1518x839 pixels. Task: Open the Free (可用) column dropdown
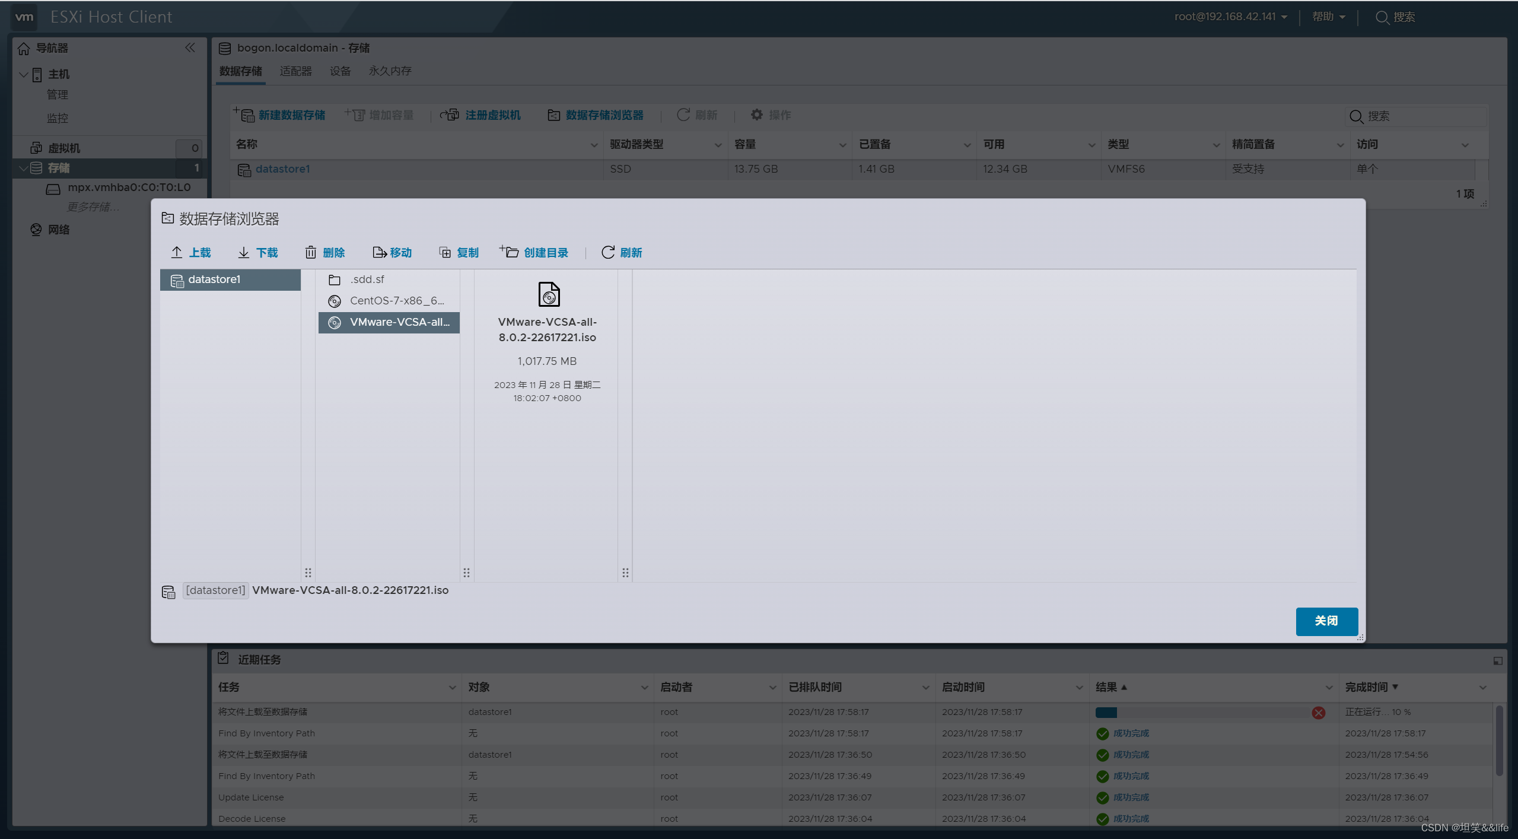[1091, 145]
